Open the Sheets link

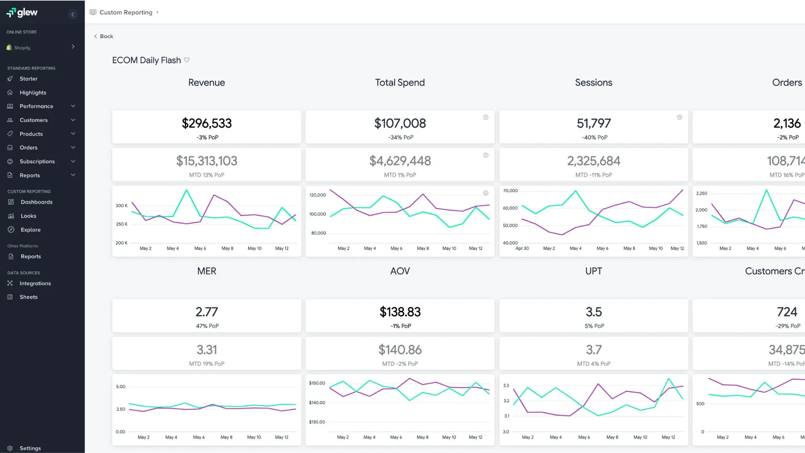(29, 297)
